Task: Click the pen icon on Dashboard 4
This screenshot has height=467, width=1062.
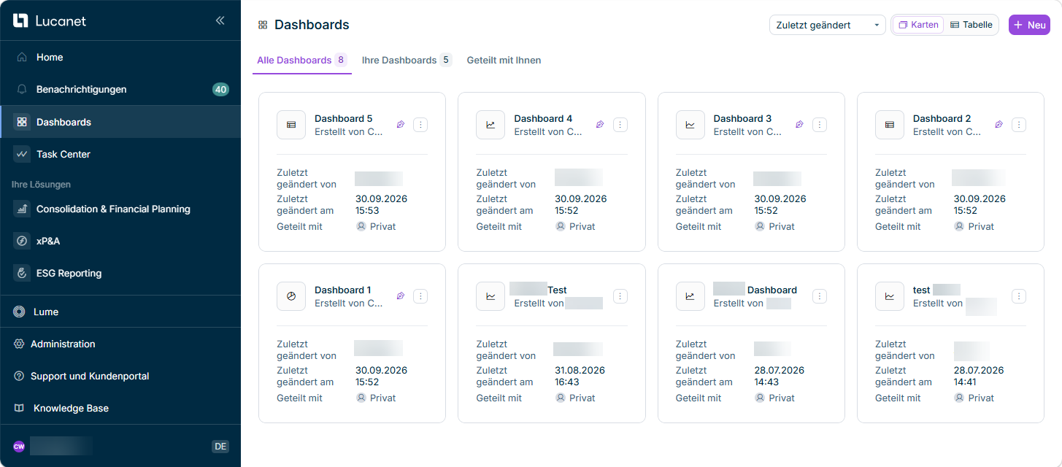Action: [600, 125]
